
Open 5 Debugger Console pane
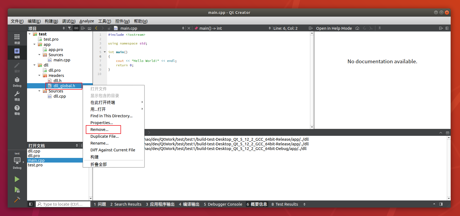point(223,204)
